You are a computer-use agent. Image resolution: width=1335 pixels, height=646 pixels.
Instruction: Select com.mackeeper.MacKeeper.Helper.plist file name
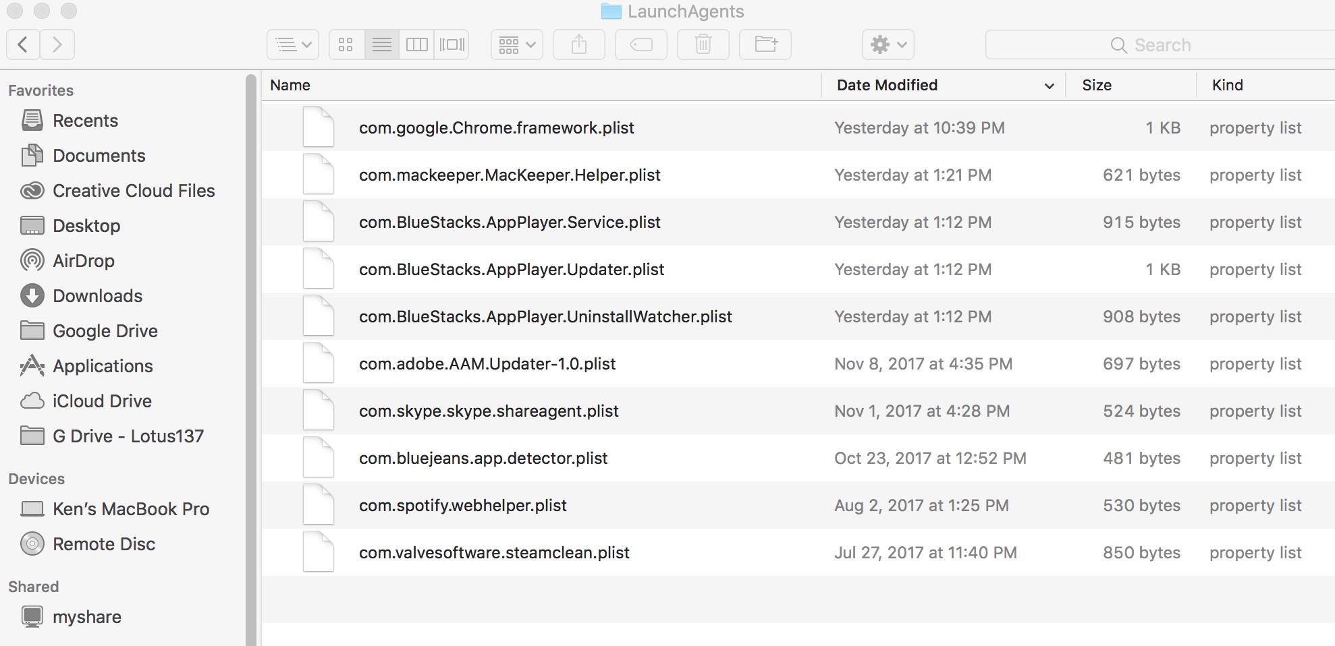coord(510,175)
